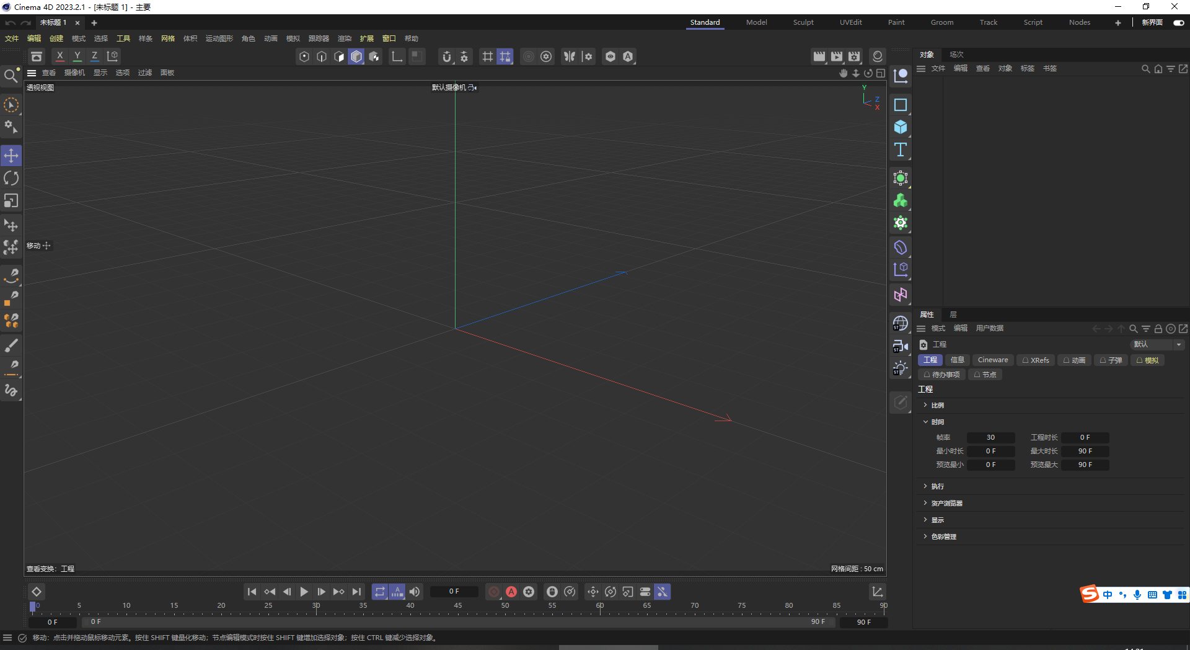1190x650 pixels.
Task: Toggle autokeying red A button
Action: [x=511, y=592]
